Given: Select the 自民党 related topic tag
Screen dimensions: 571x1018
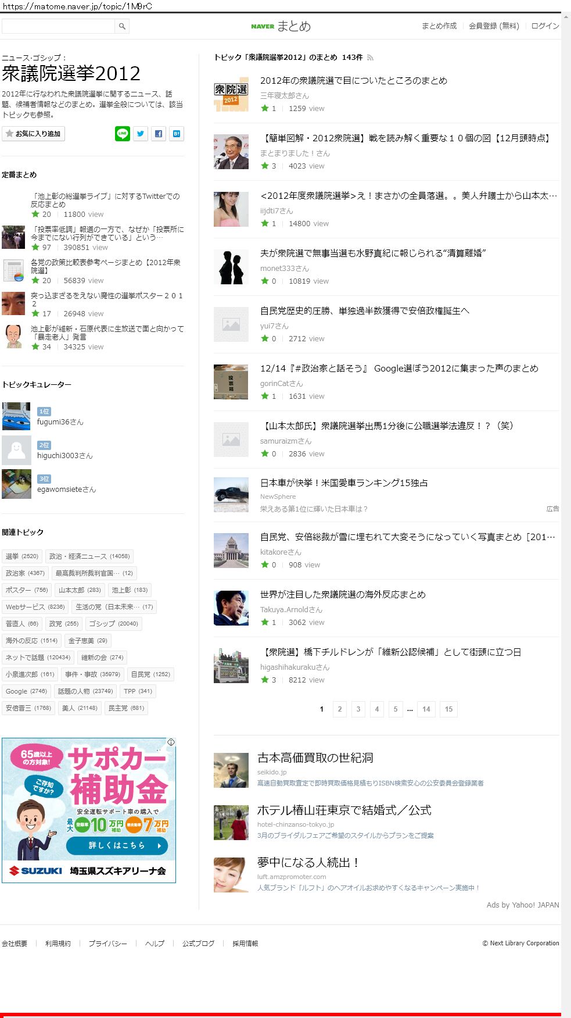Looking at the screenshot, I should pyautogui.click(x=150, y=674).
